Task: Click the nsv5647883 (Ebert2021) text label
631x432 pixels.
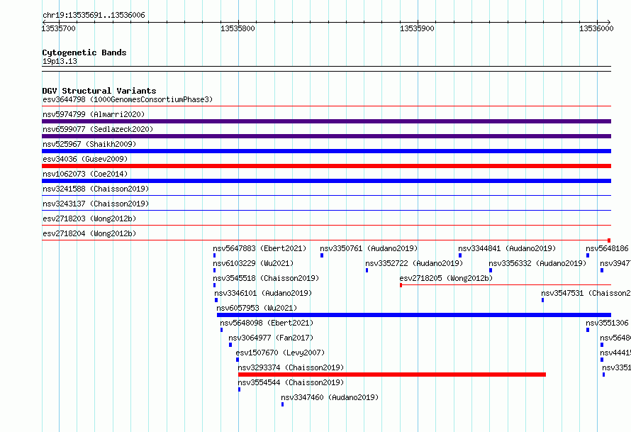Action: pyautogui.click(x=259, y=248)
